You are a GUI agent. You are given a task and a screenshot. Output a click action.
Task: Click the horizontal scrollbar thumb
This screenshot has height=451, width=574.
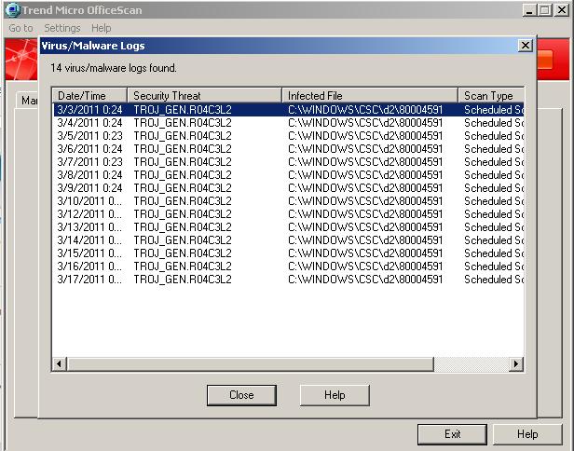tap(250, 363)
